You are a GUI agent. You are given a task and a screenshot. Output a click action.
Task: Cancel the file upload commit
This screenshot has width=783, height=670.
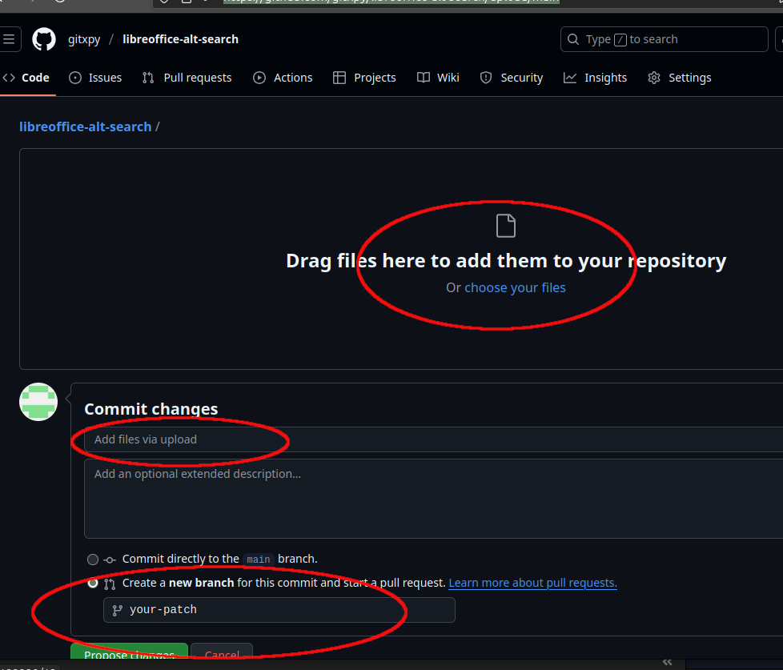point(222,652)
